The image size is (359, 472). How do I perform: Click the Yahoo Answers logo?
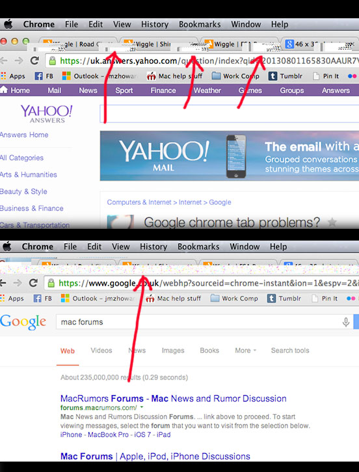tap(47, 113)
